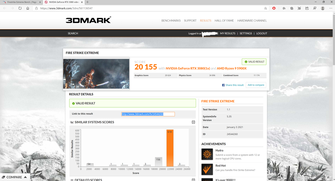The width and height of the screenshot is (335, 181).
Task: Click the Combined Score value 11 174
Action: [256, 75]
